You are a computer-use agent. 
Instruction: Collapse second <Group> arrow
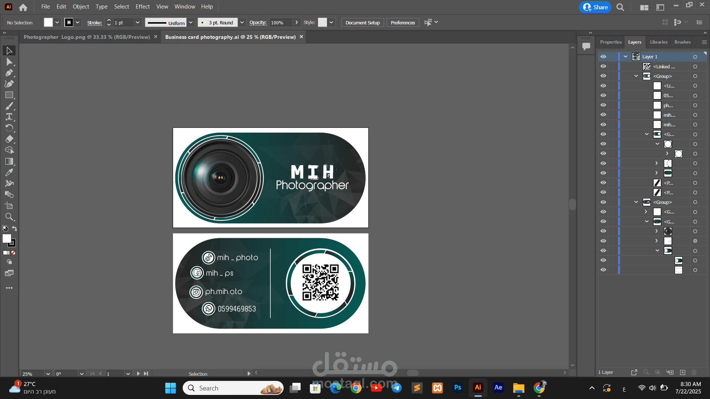[x=636, y=202]
